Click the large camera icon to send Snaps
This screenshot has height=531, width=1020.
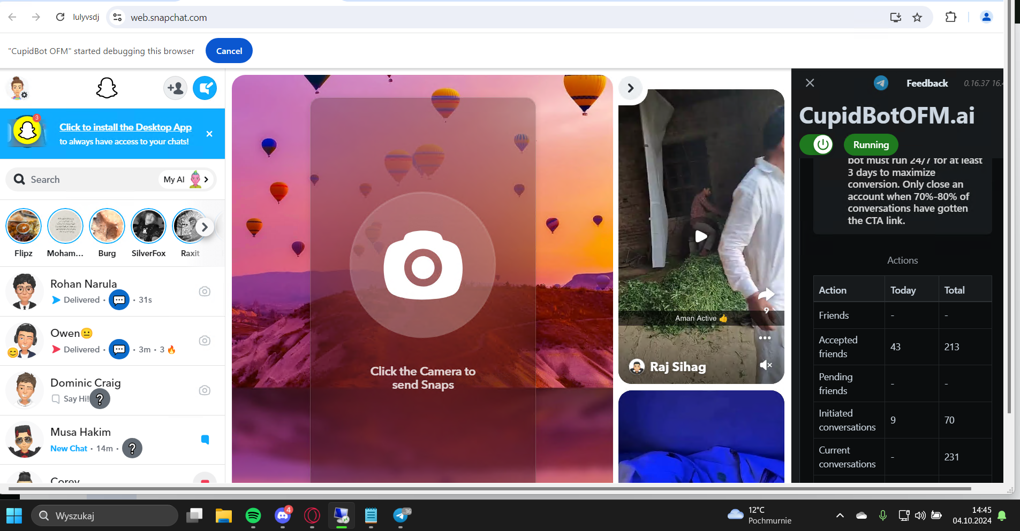tap(422, 265)
